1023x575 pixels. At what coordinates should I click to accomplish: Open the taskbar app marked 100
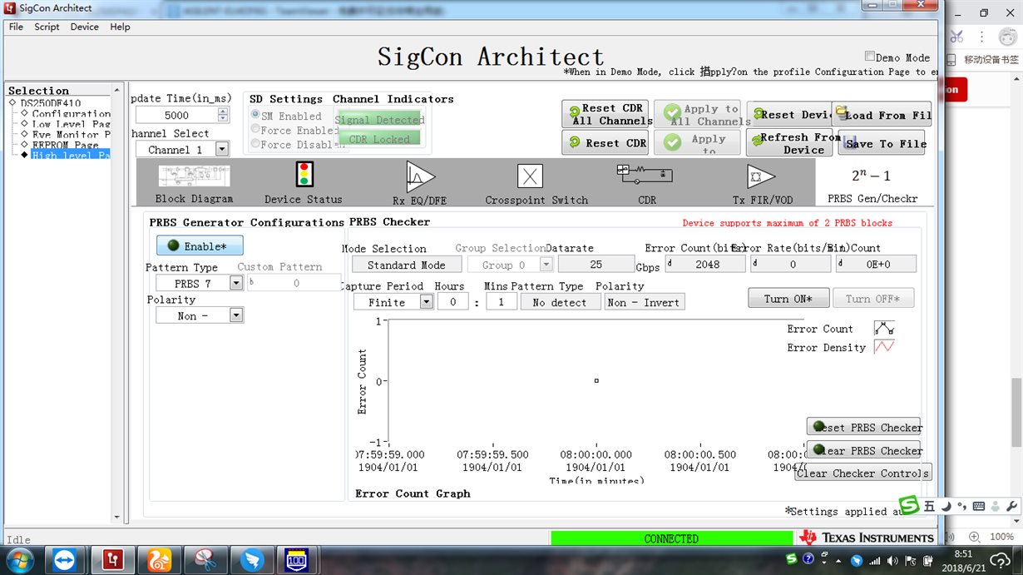[x=296, y=559]
